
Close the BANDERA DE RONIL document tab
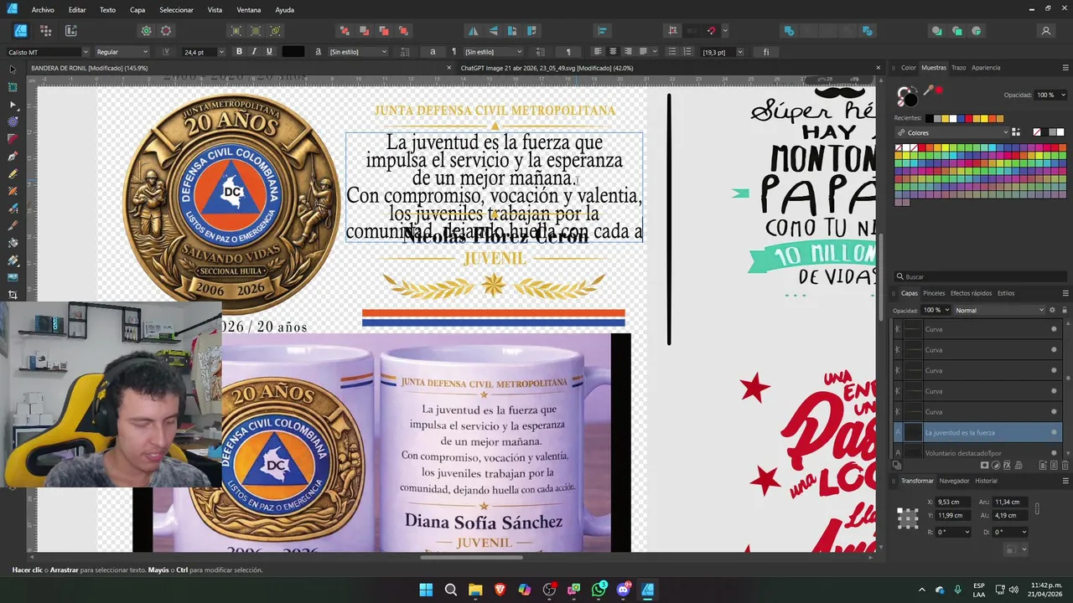click(448, 68)
